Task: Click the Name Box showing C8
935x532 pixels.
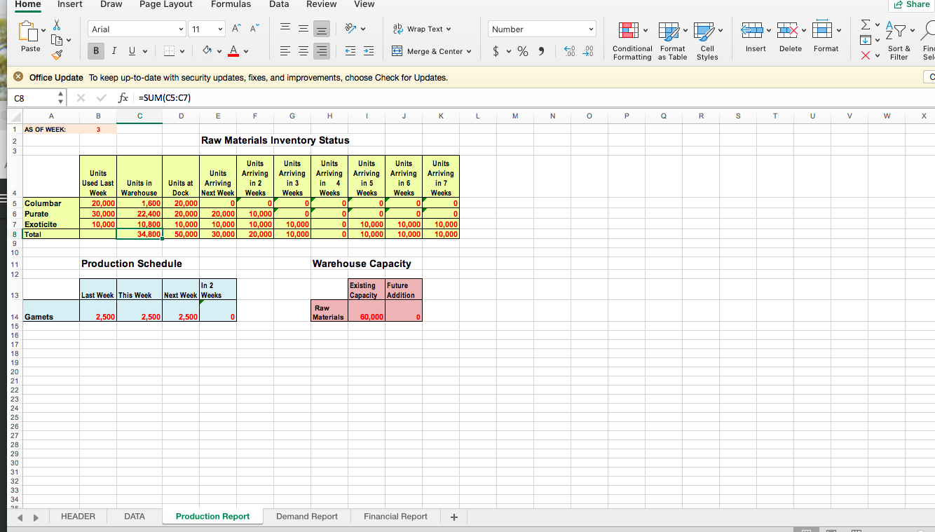Action: point(35,98)
